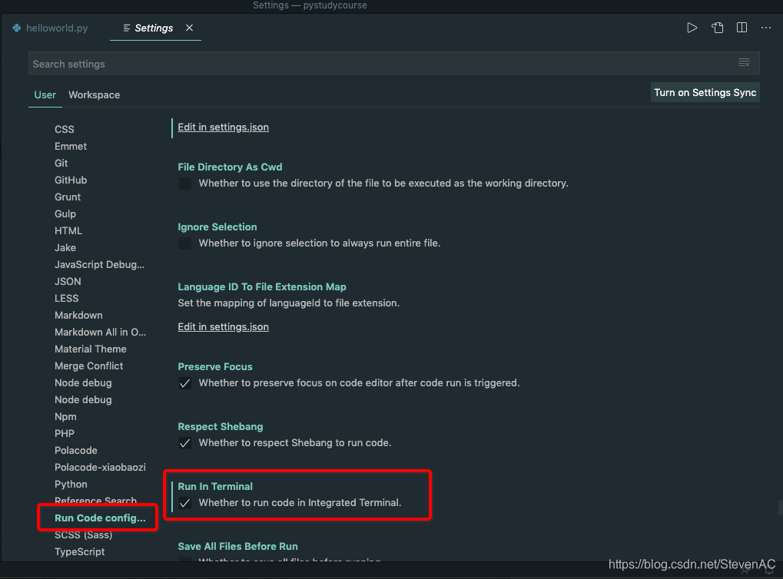Select Polacode-xiaobaozi category
The image size is (783, 579).
[100, 467]
